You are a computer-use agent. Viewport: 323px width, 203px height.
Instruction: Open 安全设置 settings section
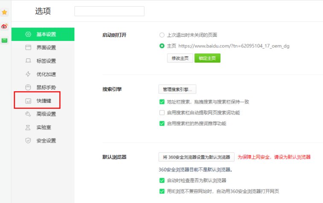43,141
